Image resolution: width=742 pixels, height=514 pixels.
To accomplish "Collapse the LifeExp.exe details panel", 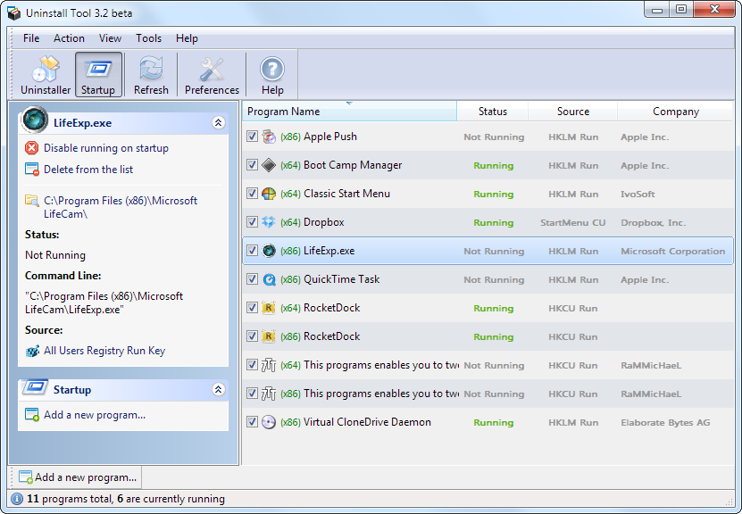I will (218, 123).
